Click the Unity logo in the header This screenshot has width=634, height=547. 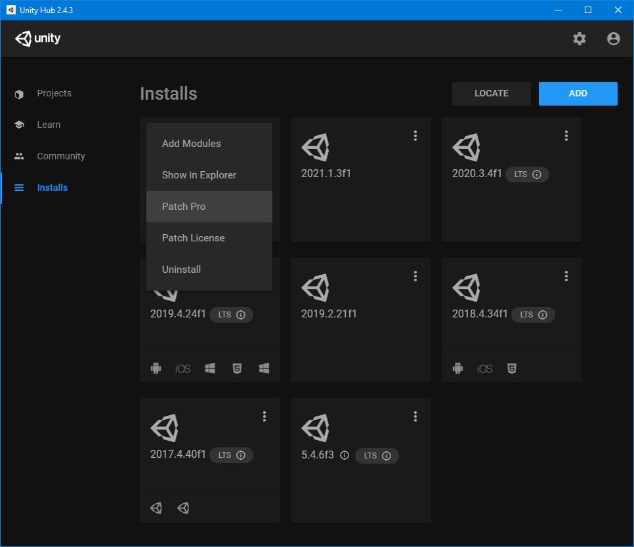[37, 39]
